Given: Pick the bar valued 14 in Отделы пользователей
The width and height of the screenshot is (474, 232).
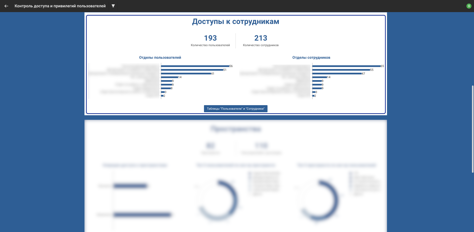Looking at the screenshot, I should coord(169,77).
